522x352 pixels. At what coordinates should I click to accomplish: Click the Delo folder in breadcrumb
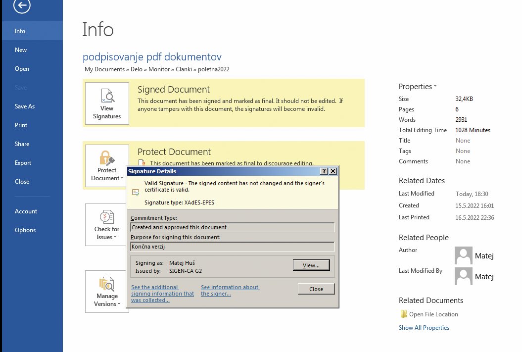(x=137, y=69)
